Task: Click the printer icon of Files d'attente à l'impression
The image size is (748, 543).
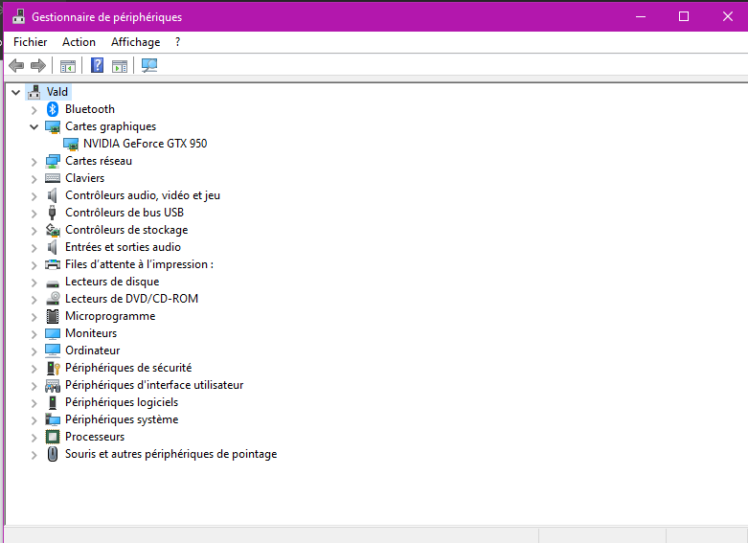Action: tap(53, 264)
